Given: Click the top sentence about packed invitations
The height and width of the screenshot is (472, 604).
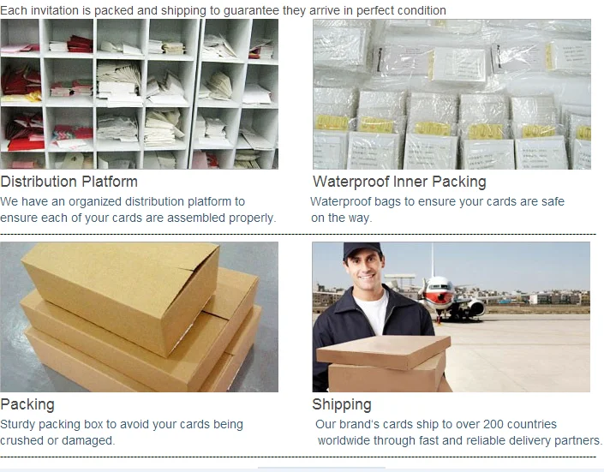Looking at the screenshot, I should point(223,10).
